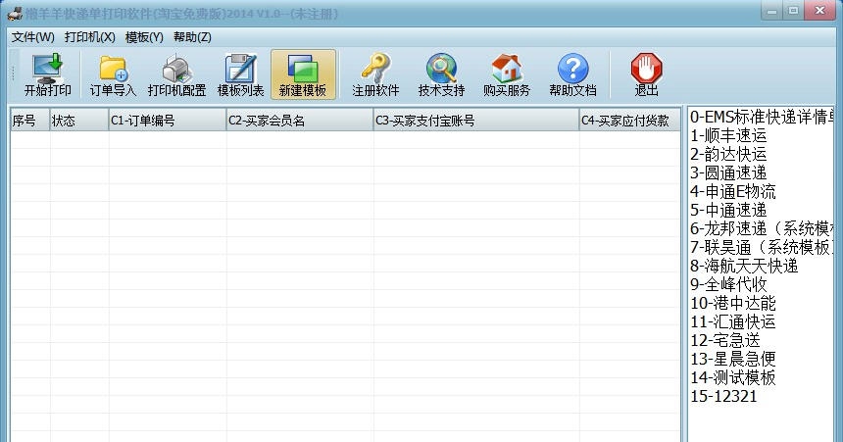Image resolution: width=843 pixels, height=442 pixels.
Task: Close the application window
Action: 820,11
